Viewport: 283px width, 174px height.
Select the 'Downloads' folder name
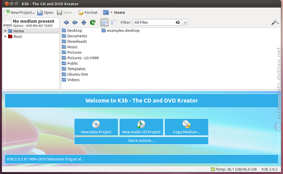click(x=77, y=41)
